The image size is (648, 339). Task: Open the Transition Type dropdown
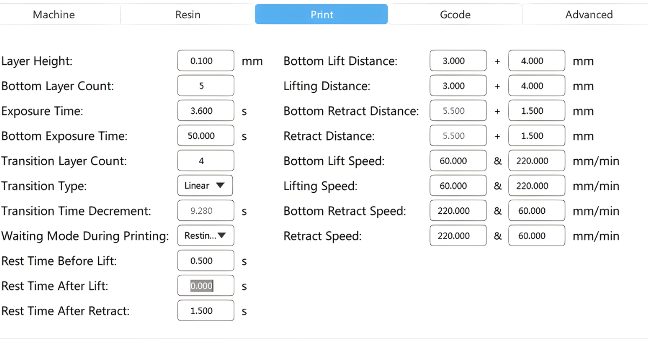pos(205,186)
